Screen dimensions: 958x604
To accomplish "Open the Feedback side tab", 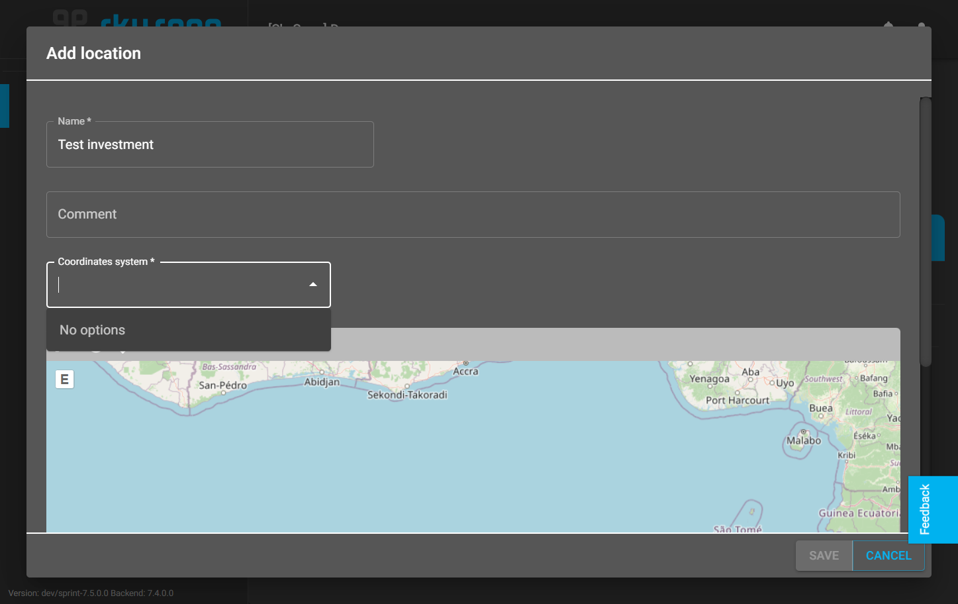I will click(933, 509).
